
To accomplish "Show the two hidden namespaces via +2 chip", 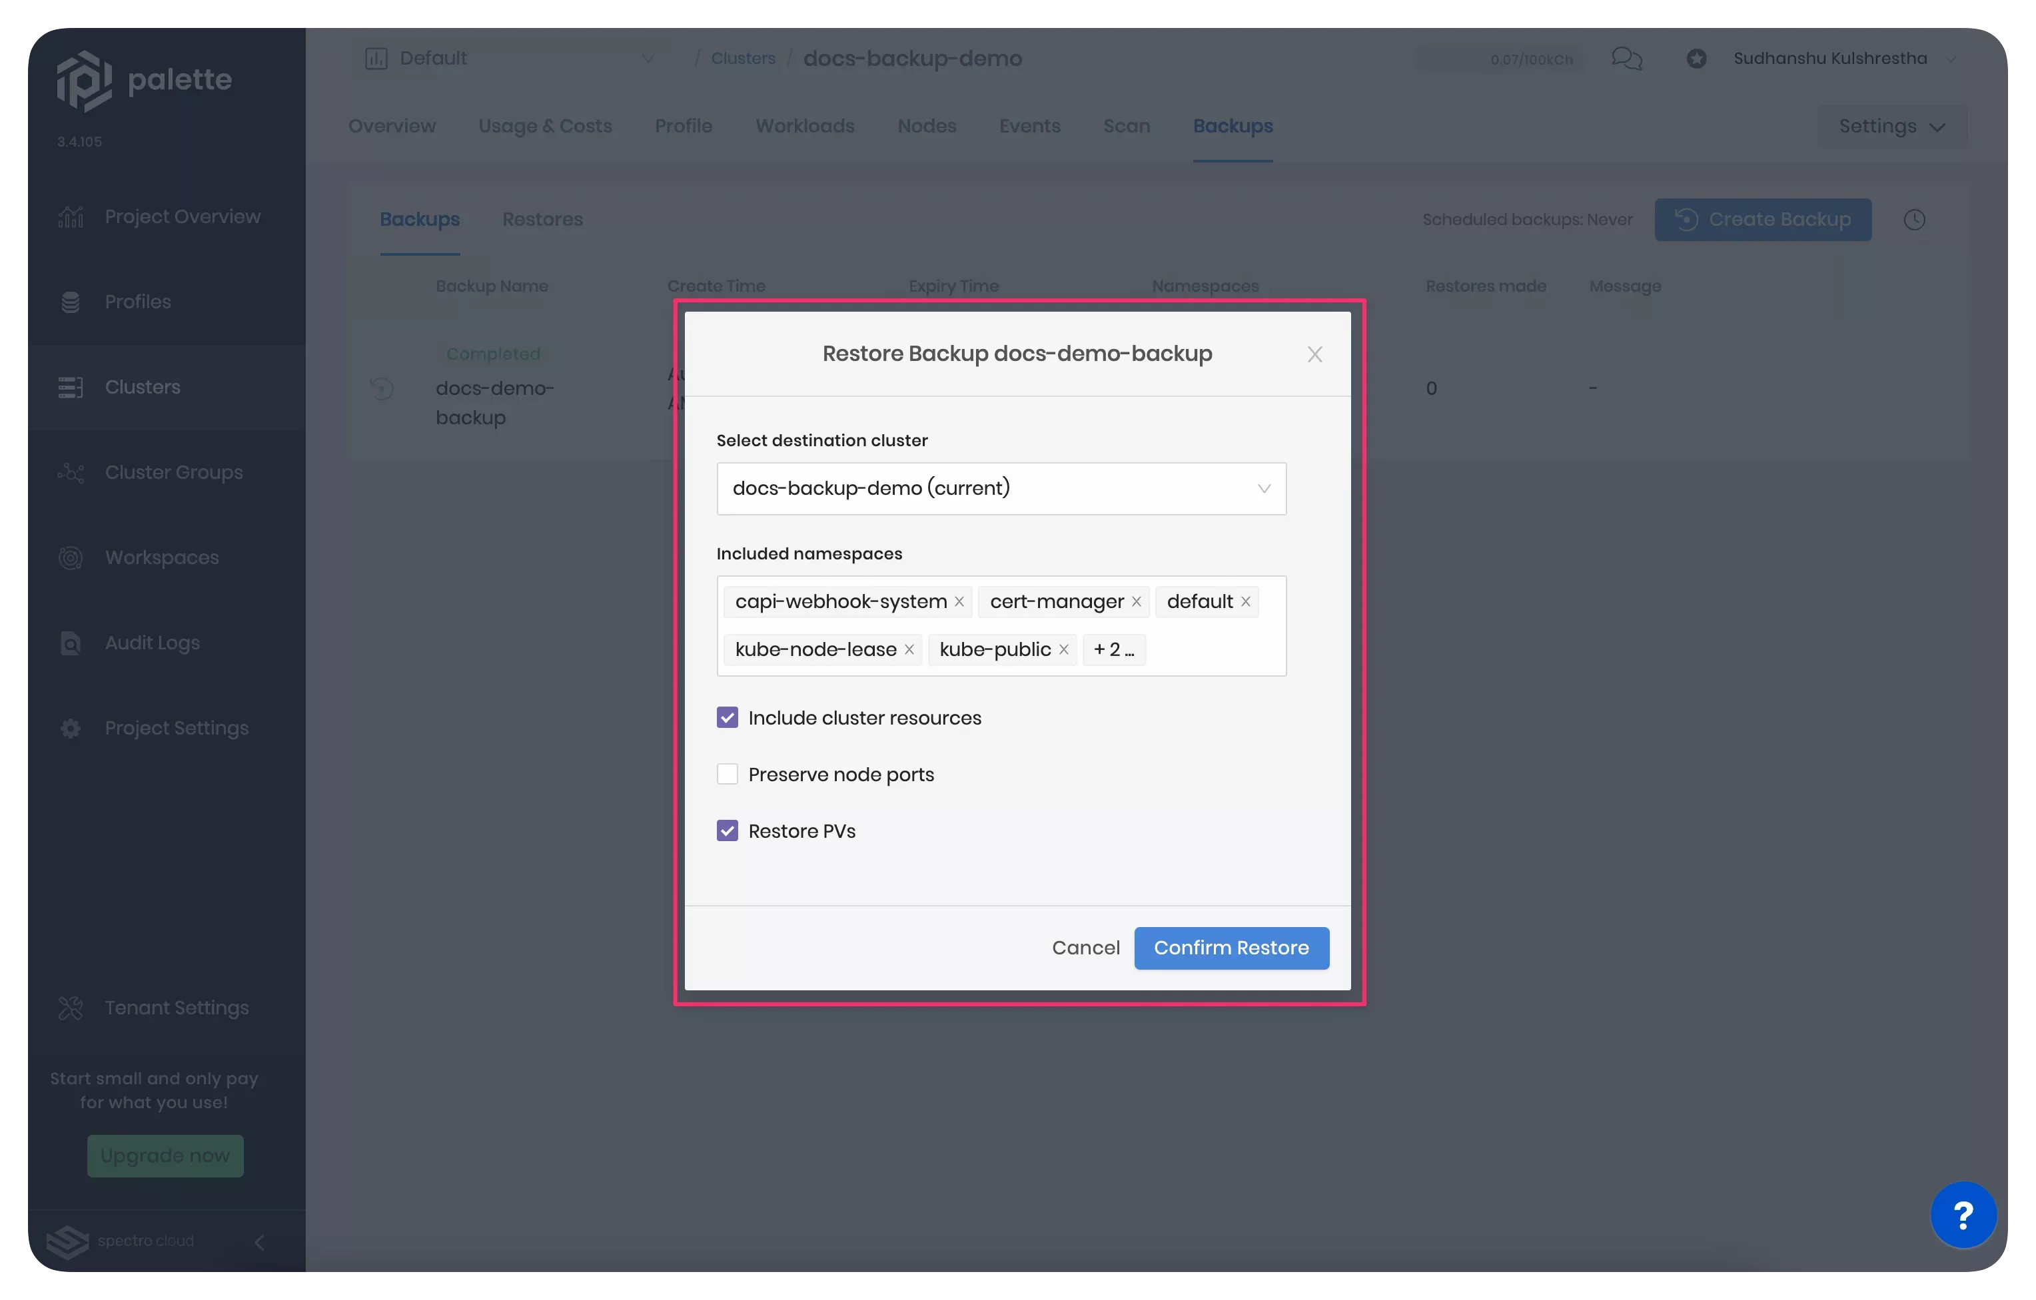I will pyautogui.click(x=1113, y=649).
